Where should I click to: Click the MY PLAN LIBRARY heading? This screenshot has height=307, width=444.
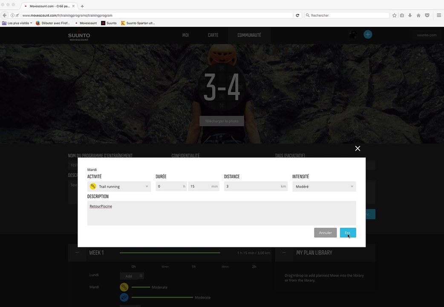(x=314, y=252)
